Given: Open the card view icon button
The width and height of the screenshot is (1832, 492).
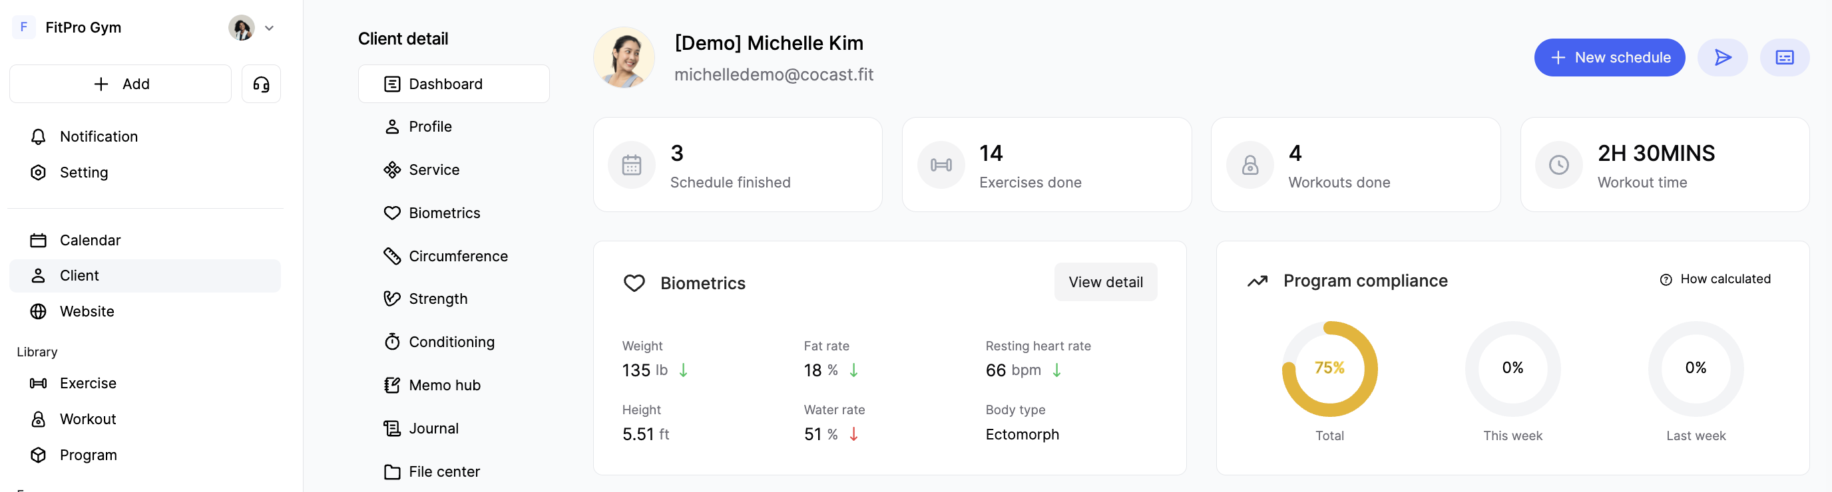Looking at the screenshot, I should [1783, 57].
